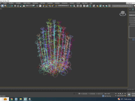
Task: Select the Select and Move tool
Action: pyautogui.click(x=15, y=6)
